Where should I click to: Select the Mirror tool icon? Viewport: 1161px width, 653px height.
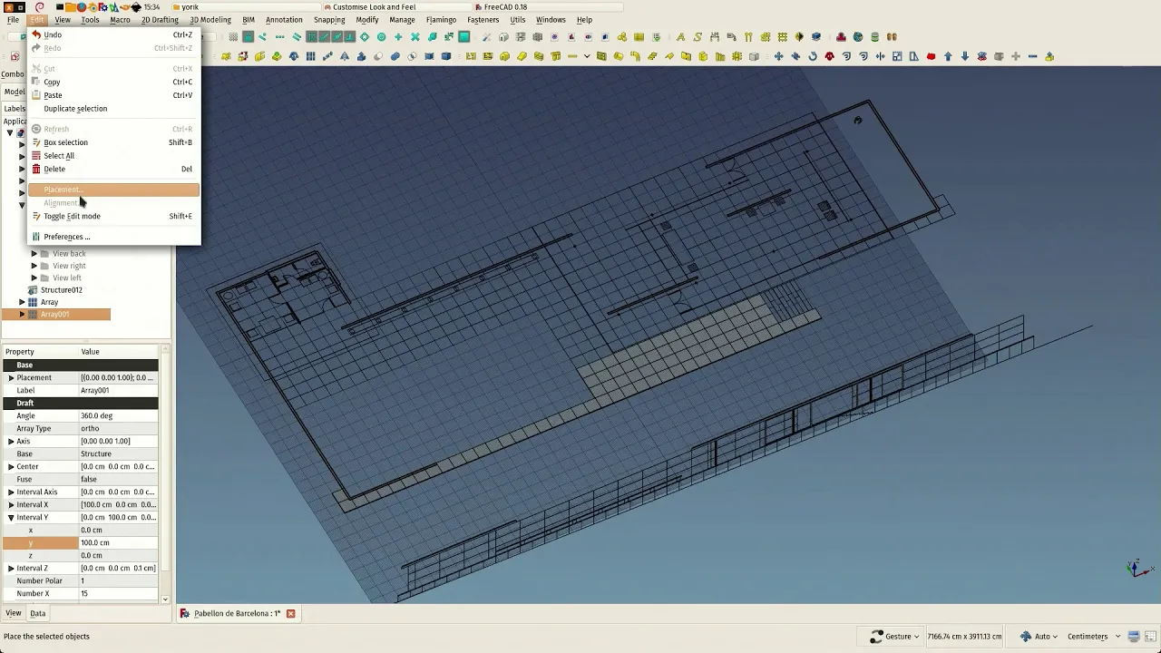click(880, 56)
